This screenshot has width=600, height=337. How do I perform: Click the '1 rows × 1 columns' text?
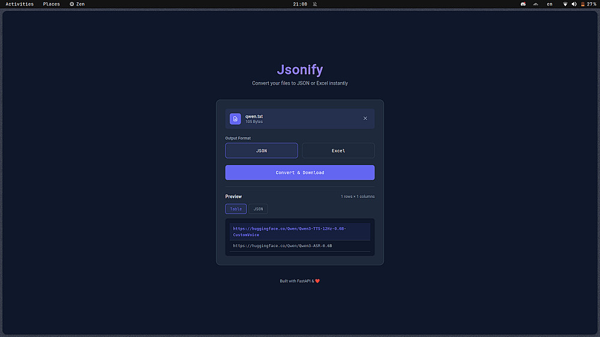click(x=358, y=197)
